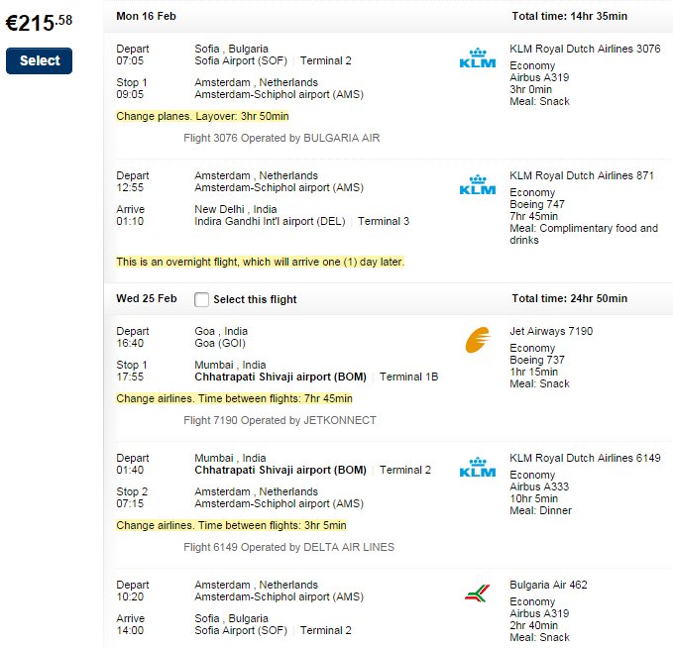Click 'Time between flights: 7hr 45min' notice

[234, 398]
